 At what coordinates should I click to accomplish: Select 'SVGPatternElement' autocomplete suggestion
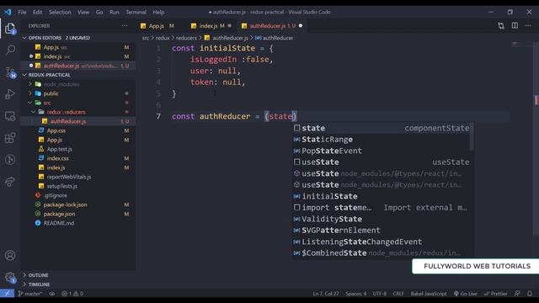pyautogui.click(x=381, y=230)
